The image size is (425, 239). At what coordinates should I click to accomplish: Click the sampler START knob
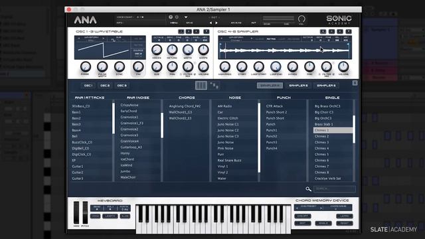pos(242,66)
